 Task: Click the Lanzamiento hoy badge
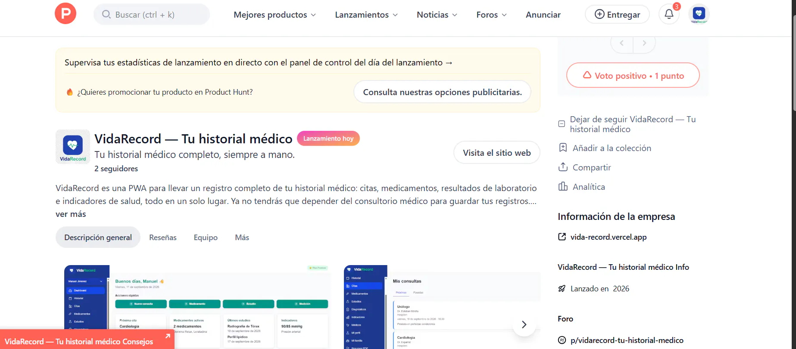click(x=328, y=138)
